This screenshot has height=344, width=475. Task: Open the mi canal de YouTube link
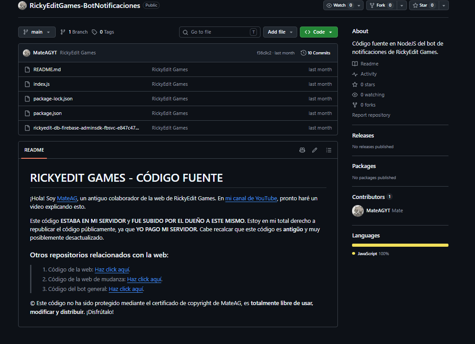pos(251,199)
